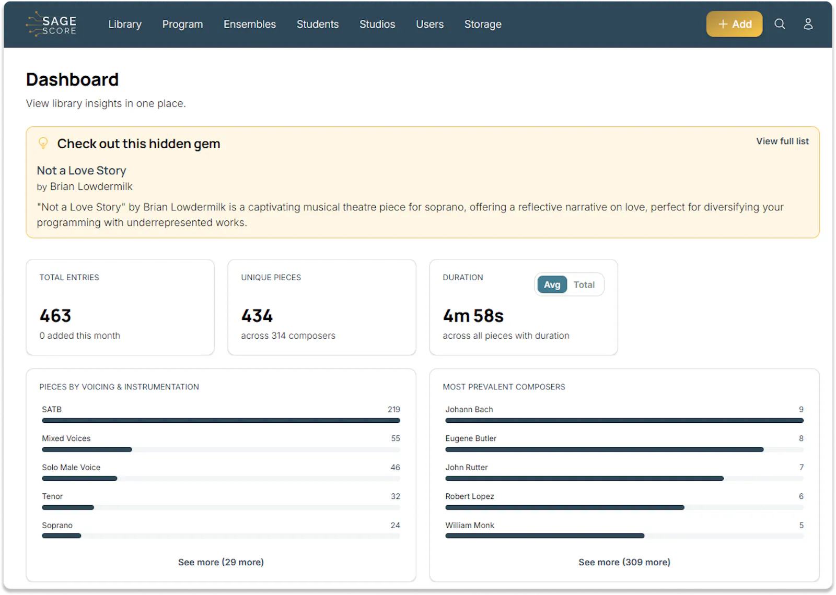The height and width of the screenshot is (595, 836).
Task: Select the Robert Lopez label
Action: 470,496
